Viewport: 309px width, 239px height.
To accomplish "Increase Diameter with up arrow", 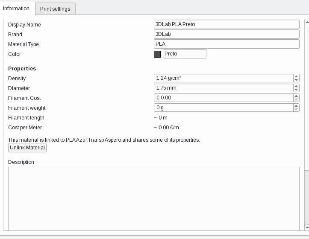I will click(296, 86).
